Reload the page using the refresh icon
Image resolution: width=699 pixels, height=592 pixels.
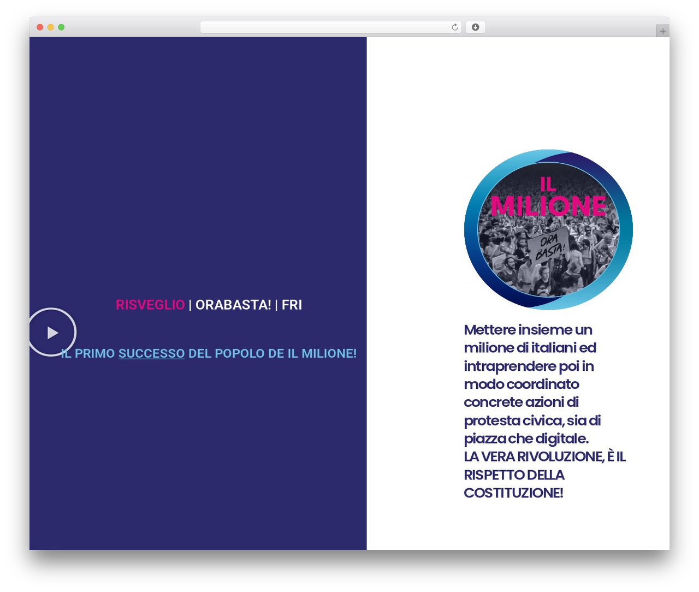pyautogui.click(x=454, y=27)
